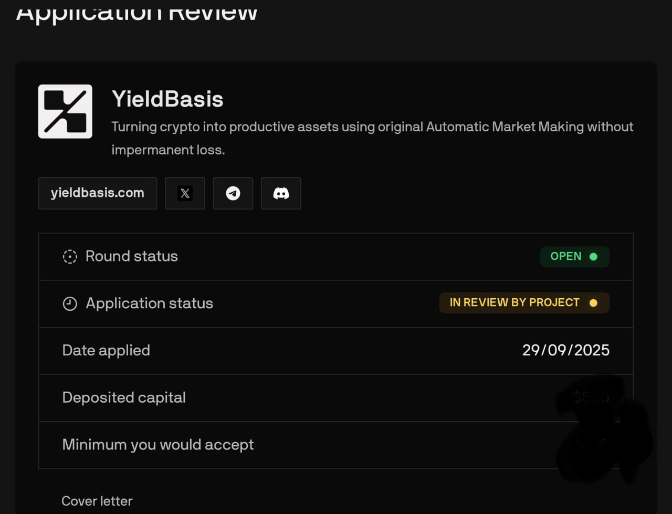672x514 pixels.
Task: Click the Round status row label
Action: (131, 256)
